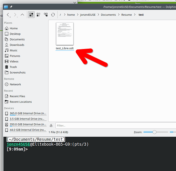Go back to previous folder

point(8,15)
